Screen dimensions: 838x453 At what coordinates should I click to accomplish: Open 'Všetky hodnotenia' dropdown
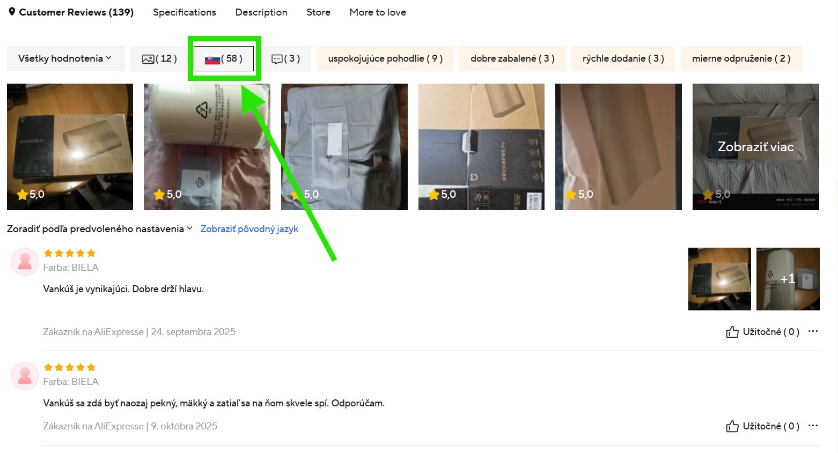(x=65, y=58)
